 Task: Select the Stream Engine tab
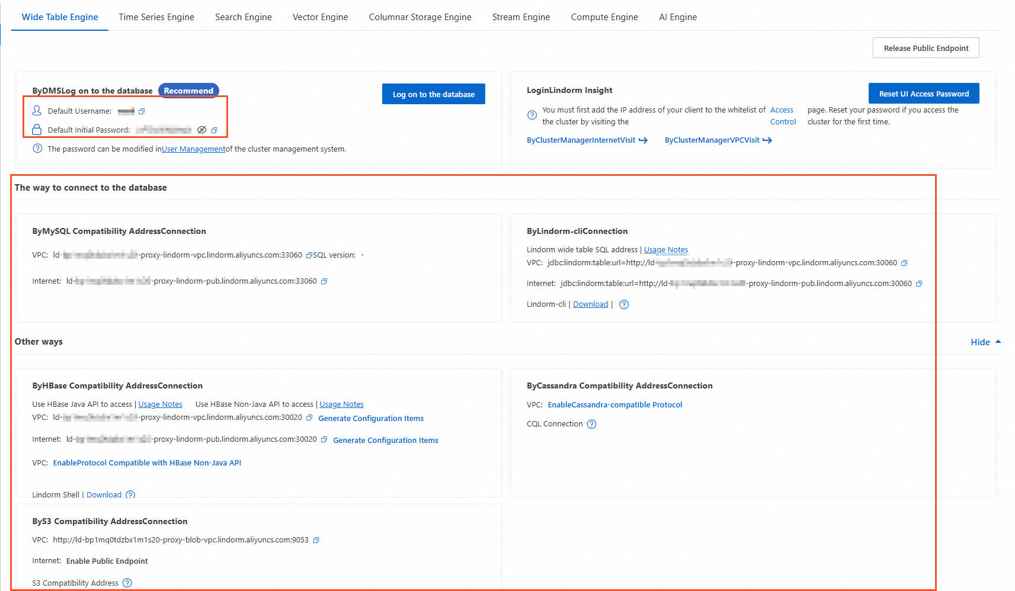click(x=521, y=17)
